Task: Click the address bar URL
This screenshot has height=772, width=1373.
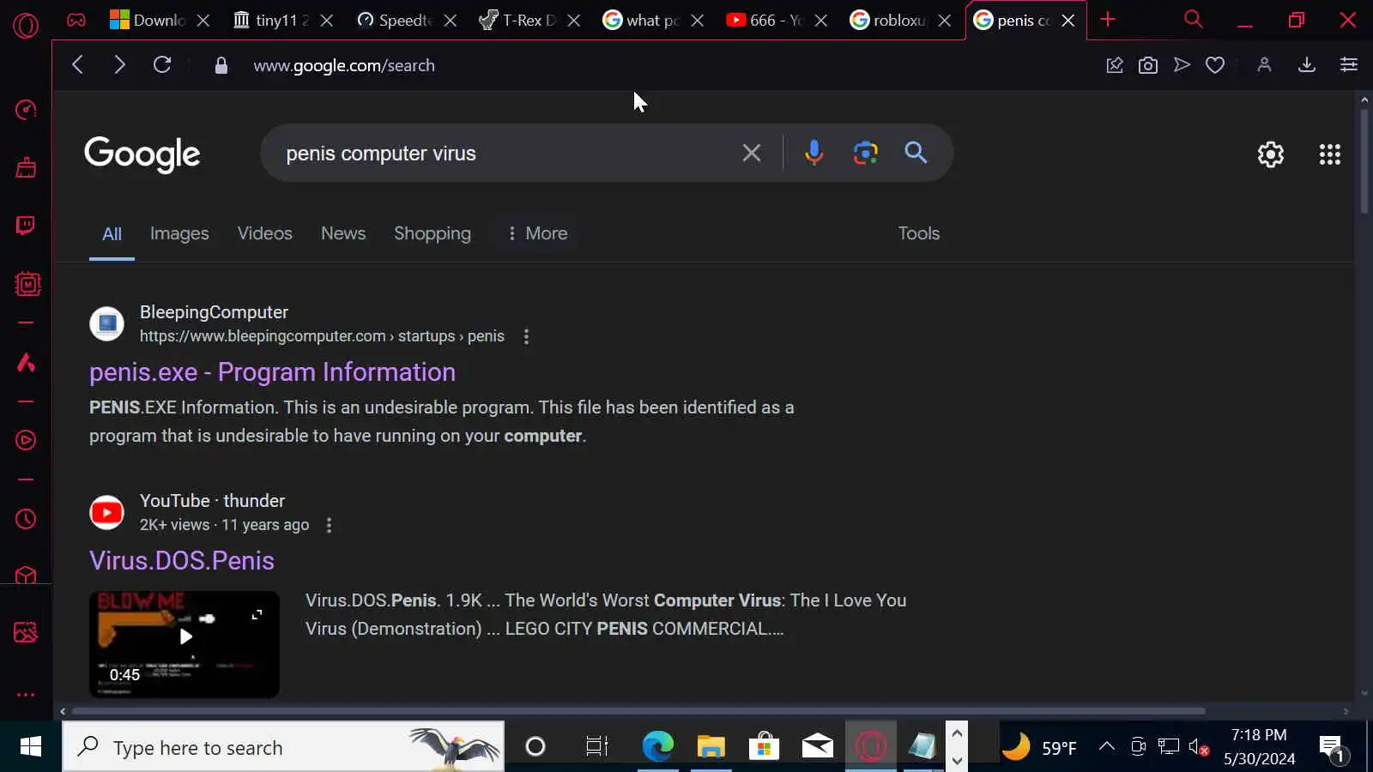Action: [344, 65]
